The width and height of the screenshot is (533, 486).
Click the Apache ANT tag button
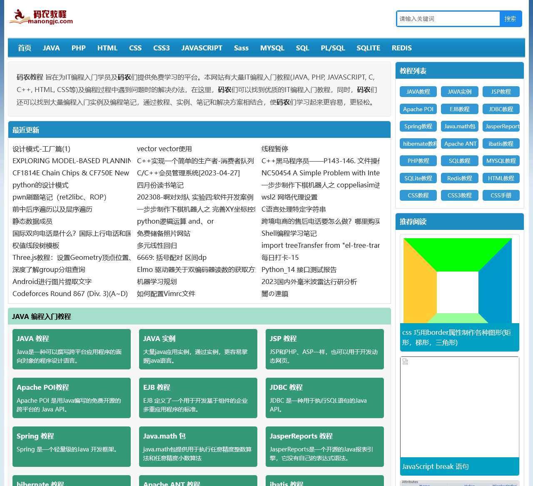(460, 144)
